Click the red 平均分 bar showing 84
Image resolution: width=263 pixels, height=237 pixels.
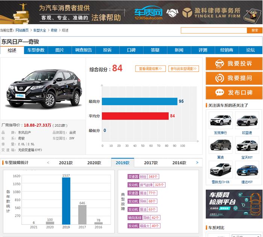135,116
